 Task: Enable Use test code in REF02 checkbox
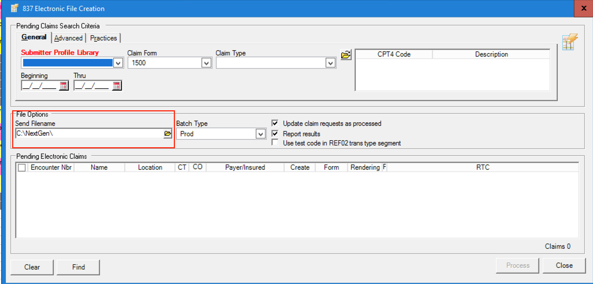[275, 143]
